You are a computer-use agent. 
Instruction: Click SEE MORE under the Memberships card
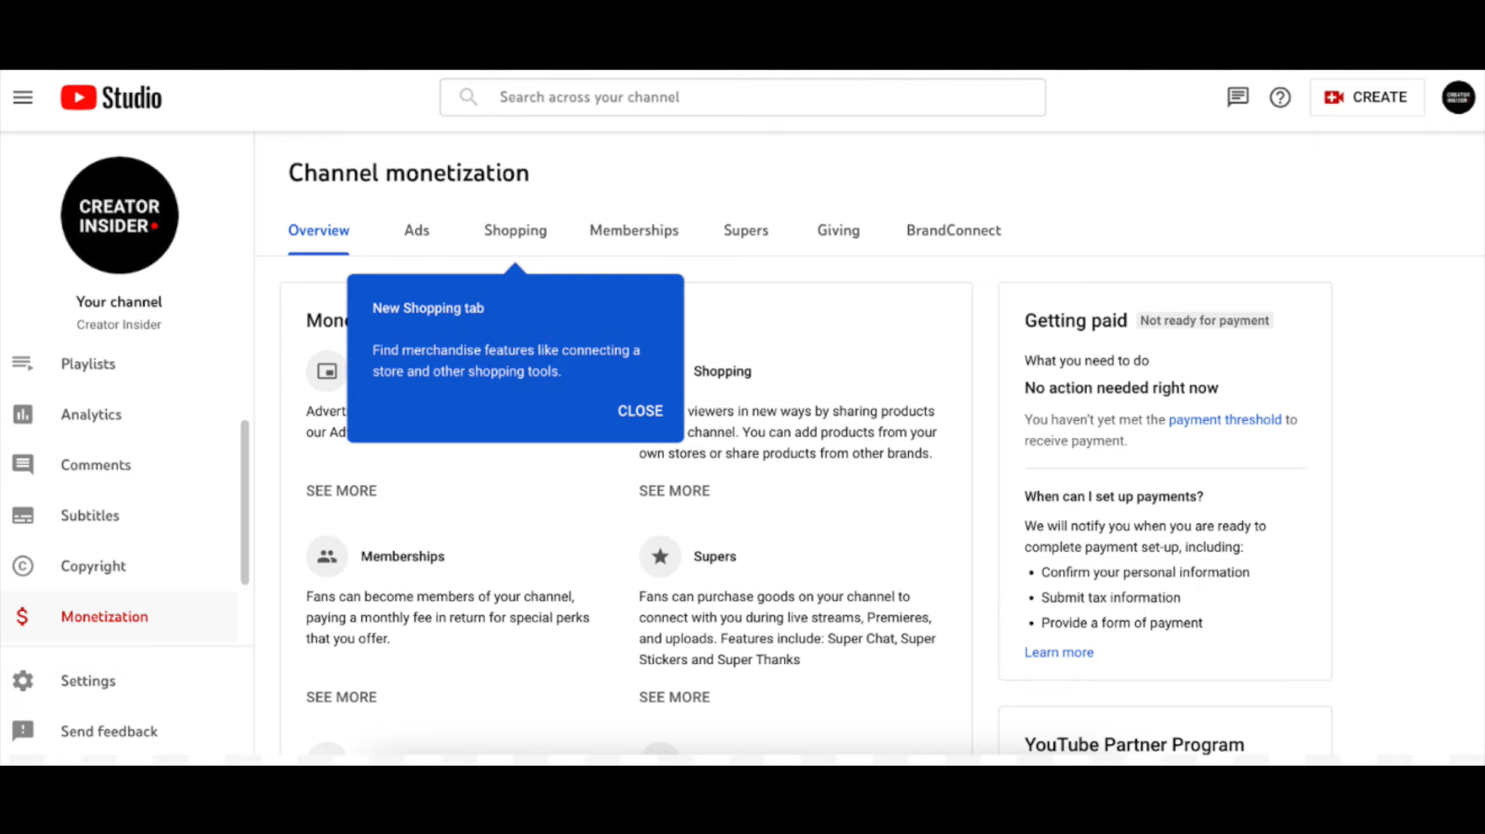point(341,697)
